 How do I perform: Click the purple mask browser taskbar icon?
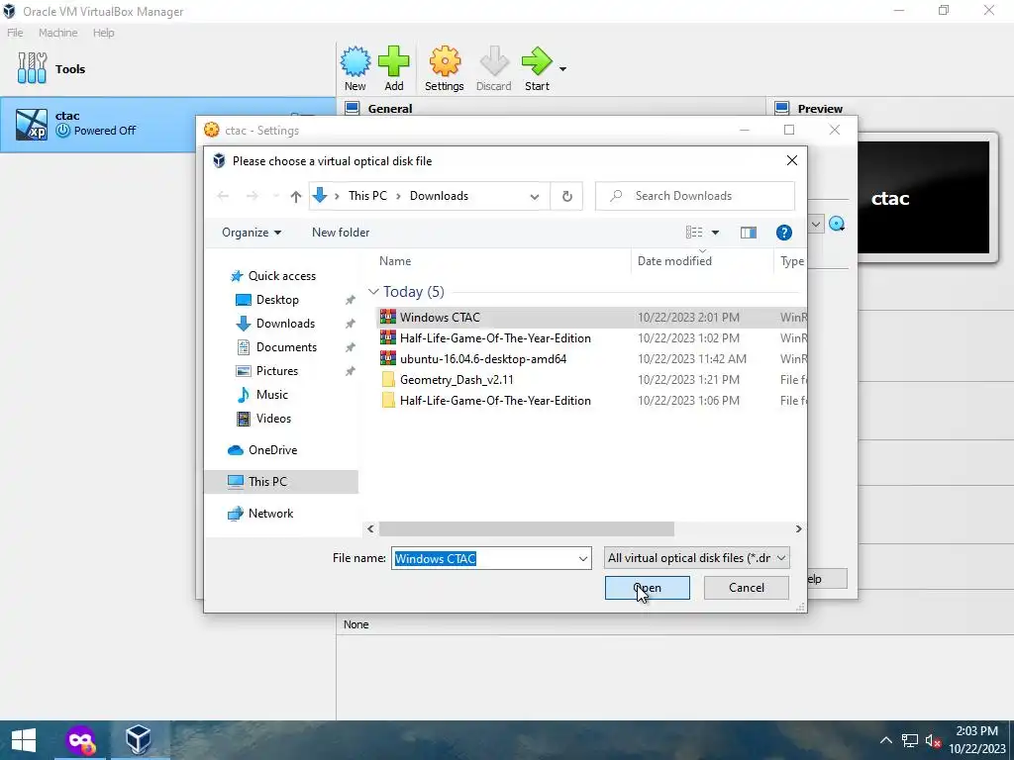coord(81,740)
